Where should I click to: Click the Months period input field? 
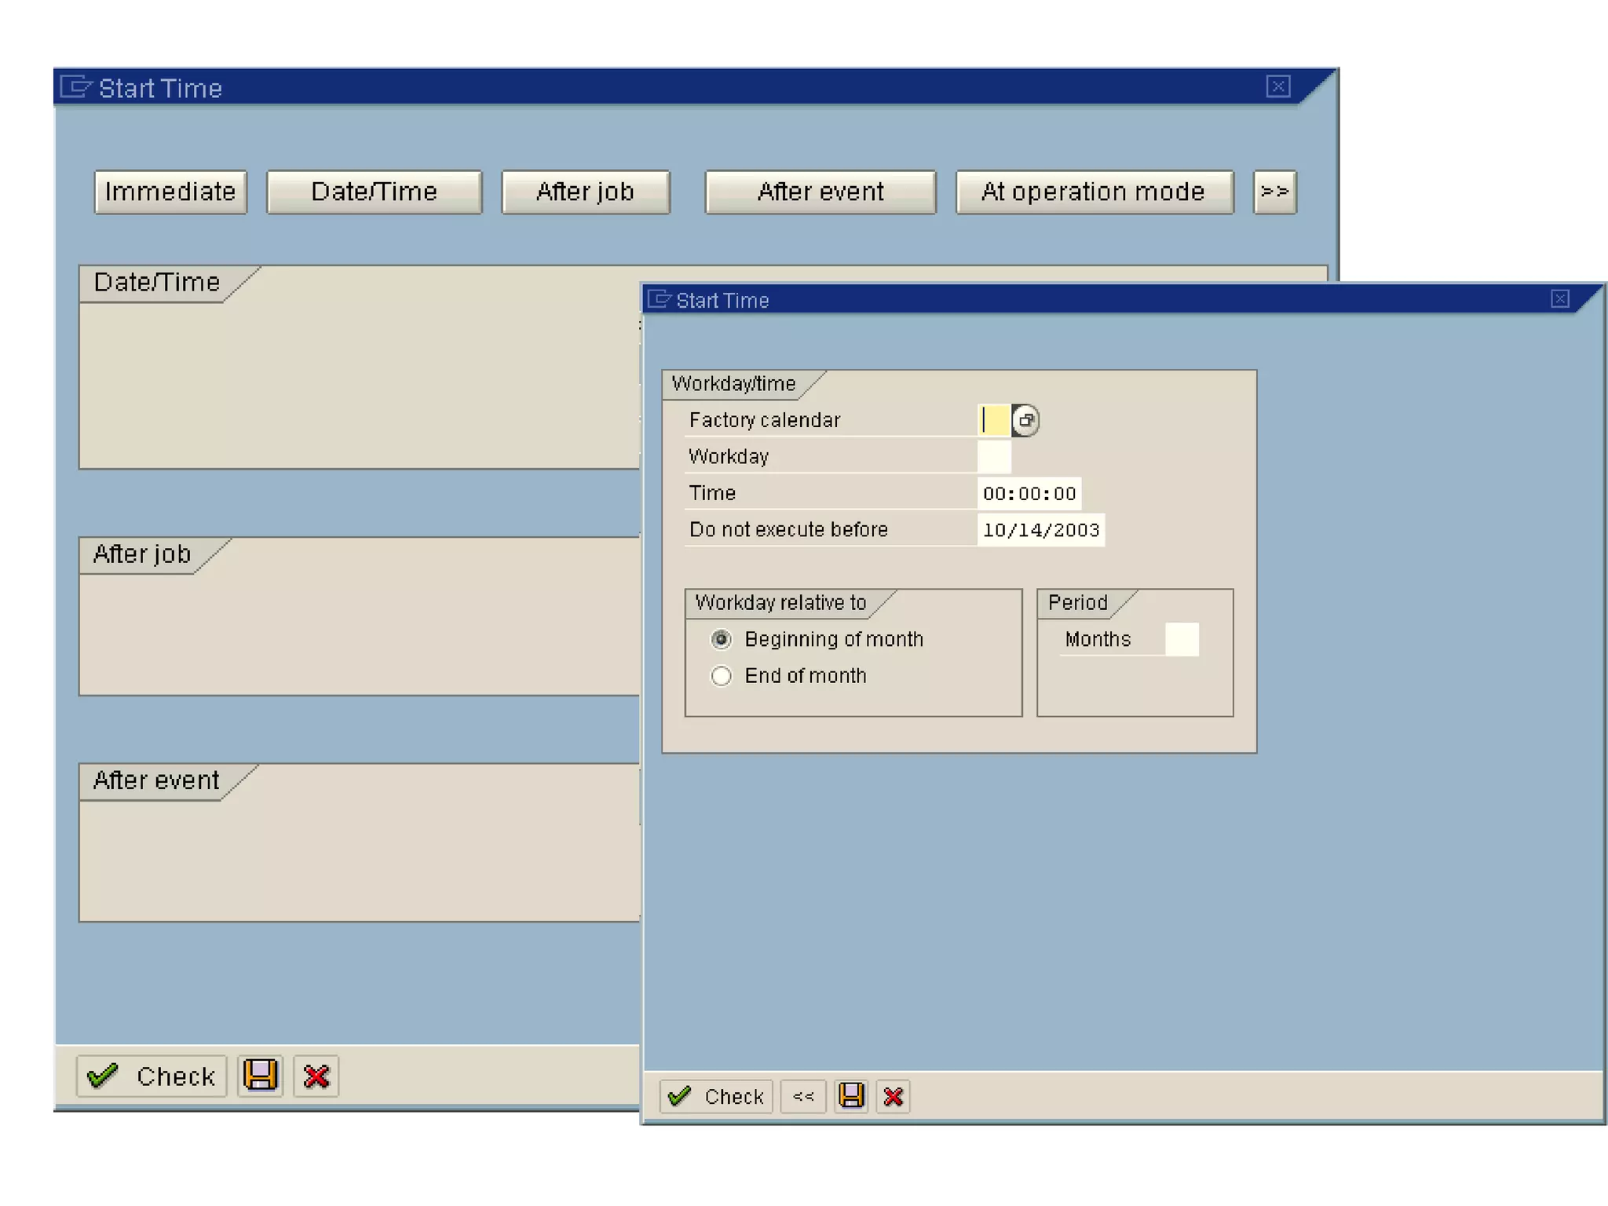pyautogui.click(x=1181, y=639)
